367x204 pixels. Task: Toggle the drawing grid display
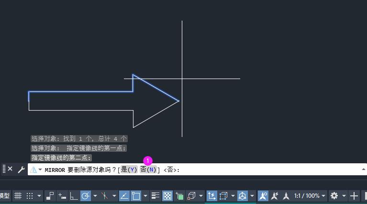(x=18, y=195)
